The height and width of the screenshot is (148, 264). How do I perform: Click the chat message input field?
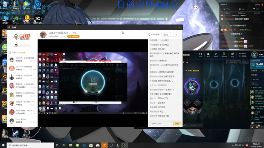[161, 124]
